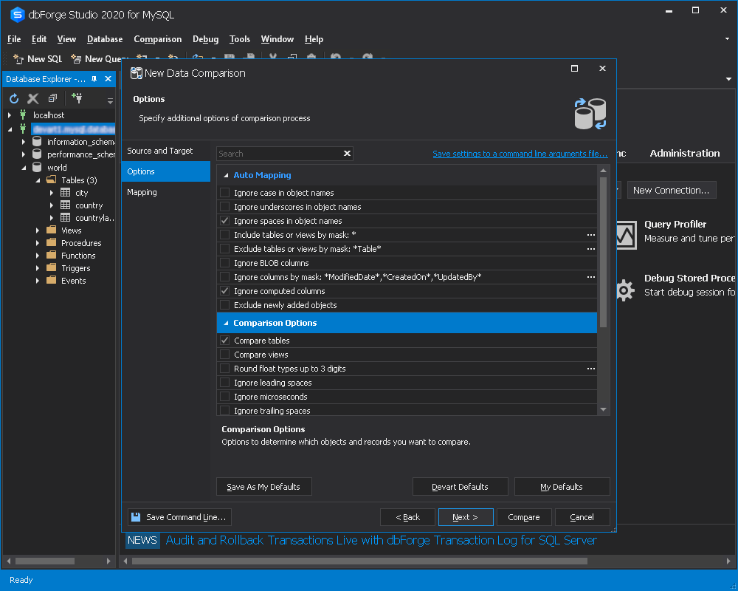738x591 pixels.
Task: Click the Debug Stored Procedure gear icon
Action: (624, 290)
